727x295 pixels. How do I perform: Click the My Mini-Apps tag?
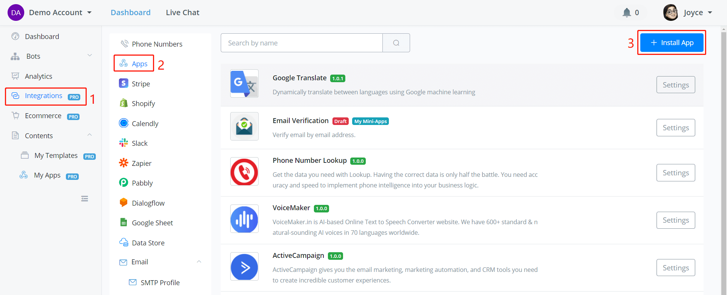coord(370,121)
